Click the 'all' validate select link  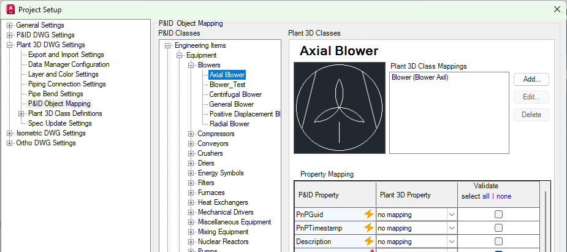point(485,196)
